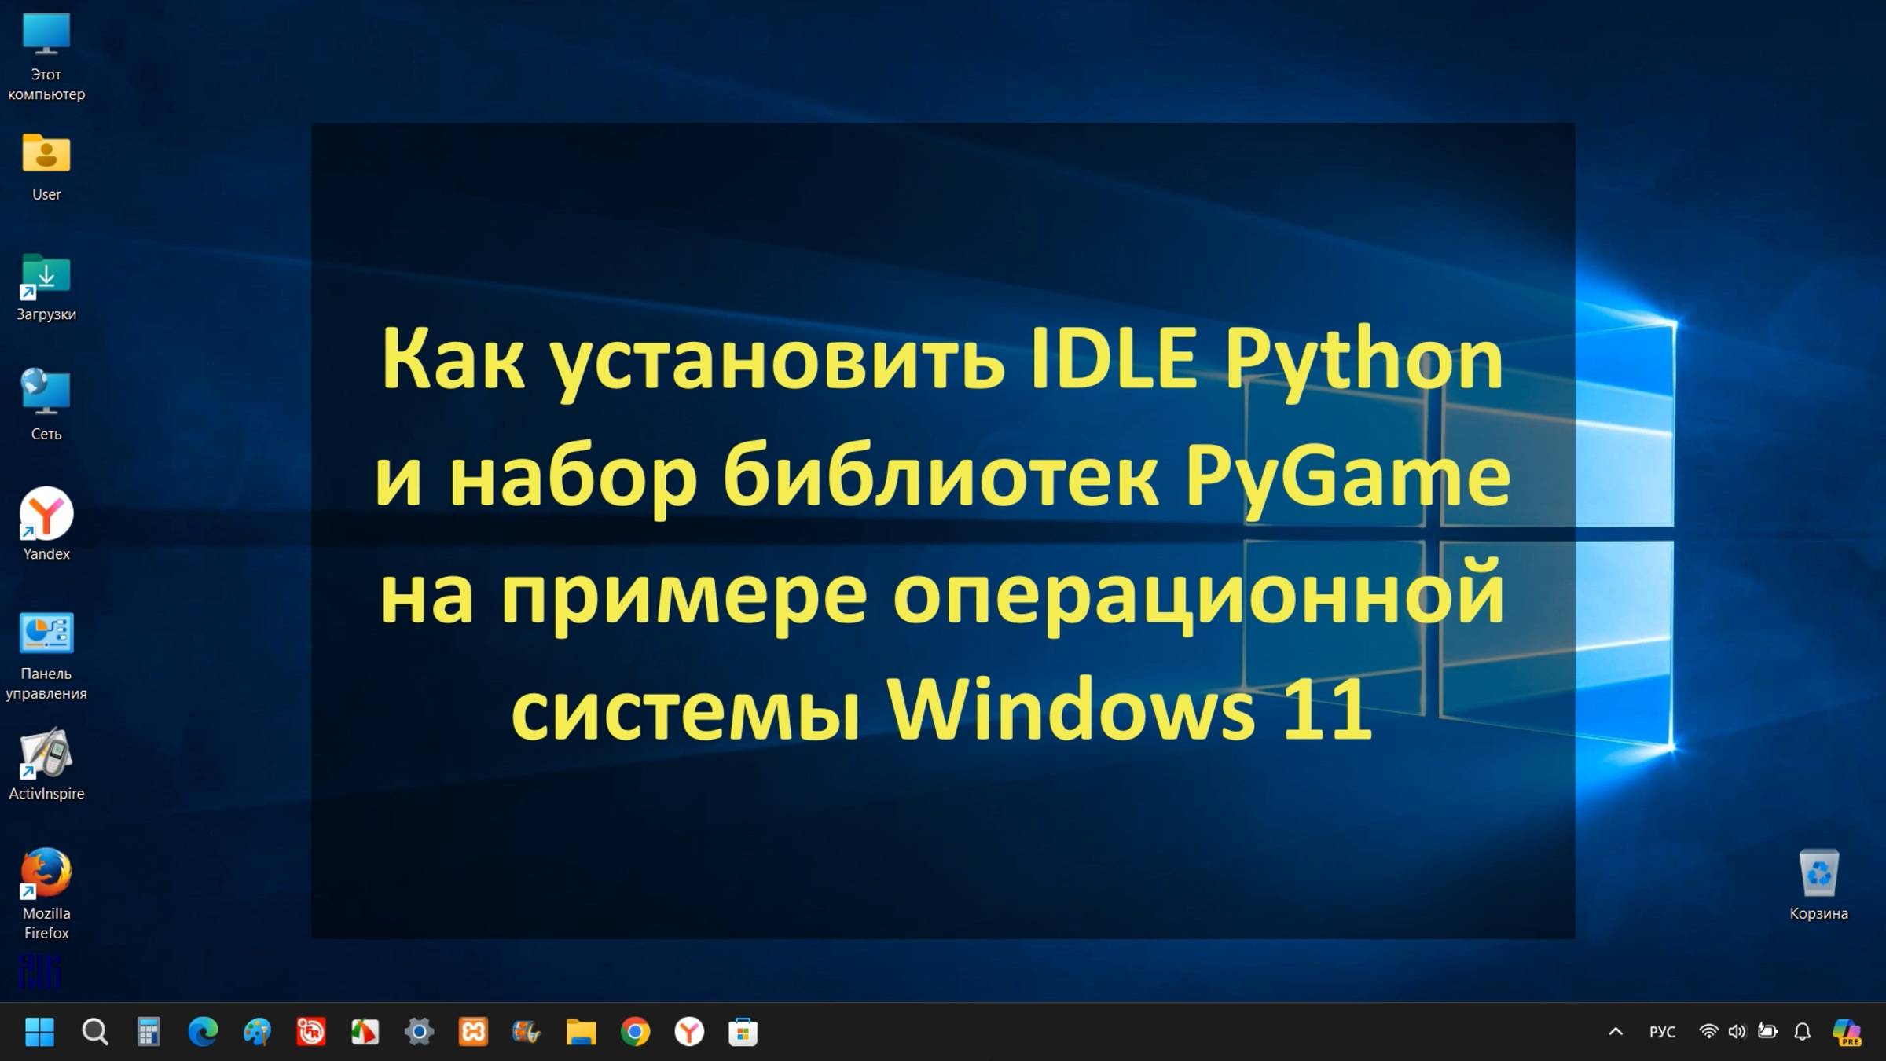Open XAMPP Control Panel from the taskbar

point(472,1033)
